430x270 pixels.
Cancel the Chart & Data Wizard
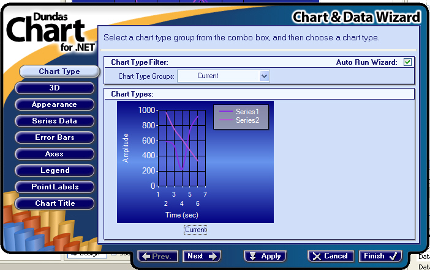[x=330, y=257]
